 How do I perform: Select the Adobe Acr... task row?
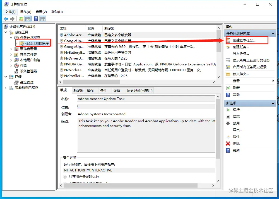pyautogui.click(x=137, y=35)
